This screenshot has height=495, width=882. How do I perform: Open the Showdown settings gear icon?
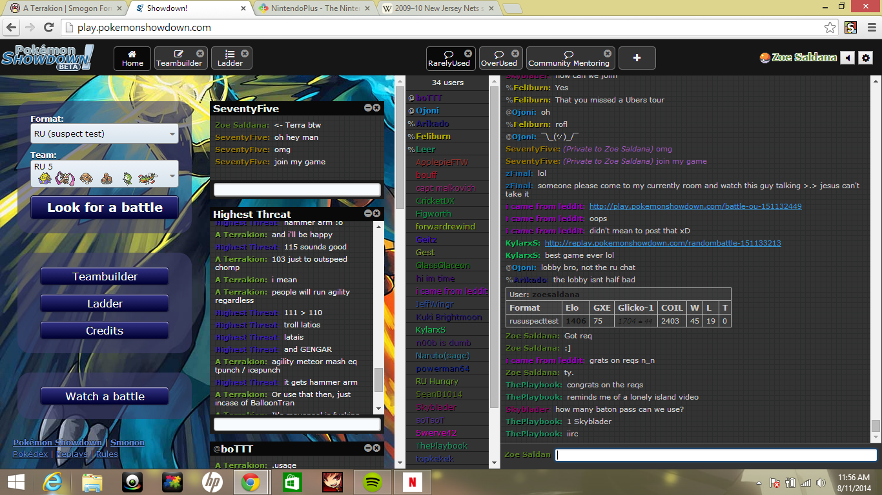(x=866, y=58)
